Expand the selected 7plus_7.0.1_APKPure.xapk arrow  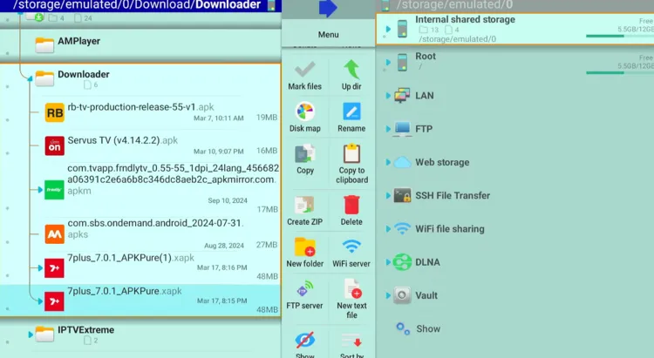click(x=40, y=301)
